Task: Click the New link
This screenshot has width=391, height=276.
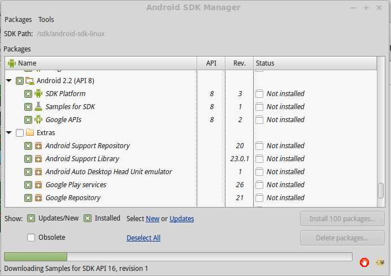Action: (153, 219)
